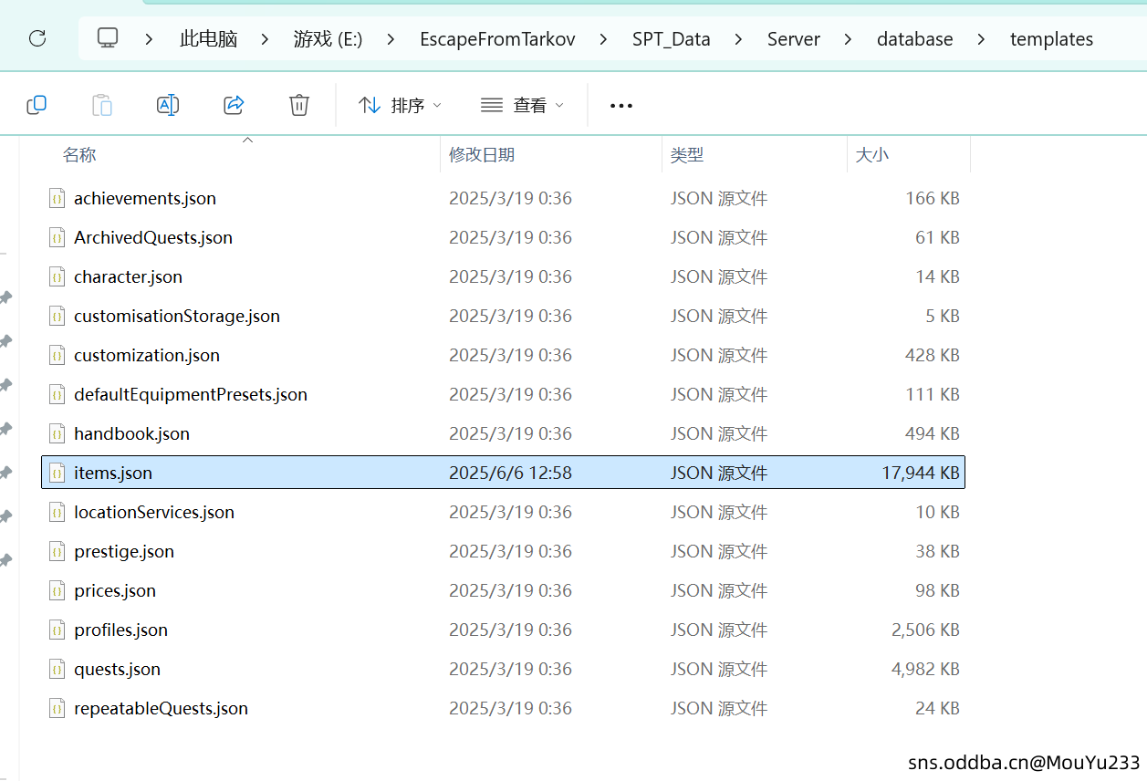The width and height of the screenshot is (1147, 781).
Task: Click the Paste clipboard icon in toolbar
Action: pos(102,105)
